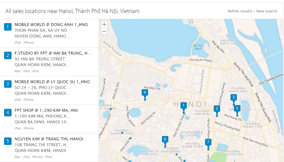Click map pin number 7 near Kham Thien

tap(208, 142)
